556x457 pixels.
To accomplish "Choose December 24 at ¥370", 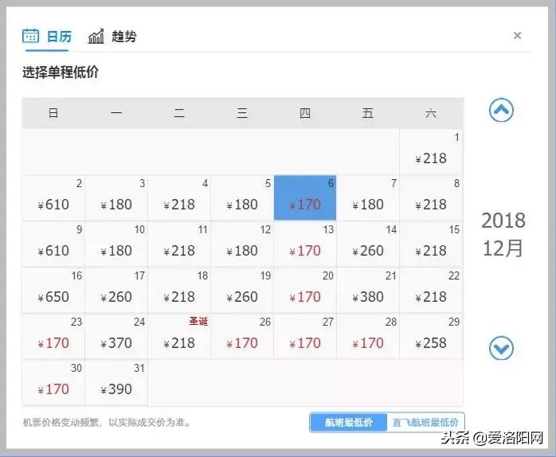I will point(116,336).
